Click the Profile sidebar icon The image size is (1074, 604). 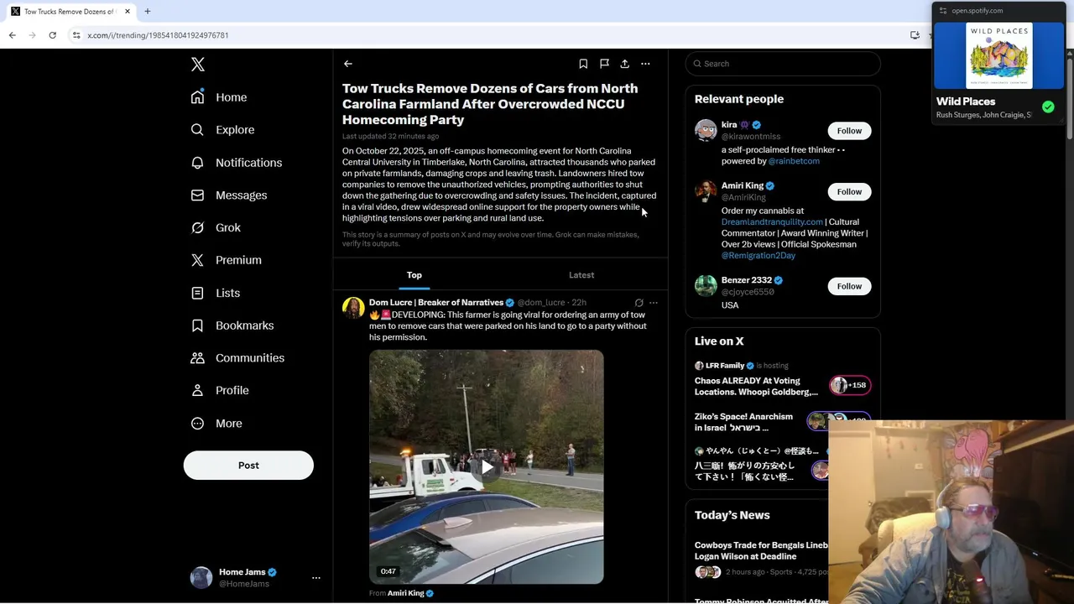197,390
